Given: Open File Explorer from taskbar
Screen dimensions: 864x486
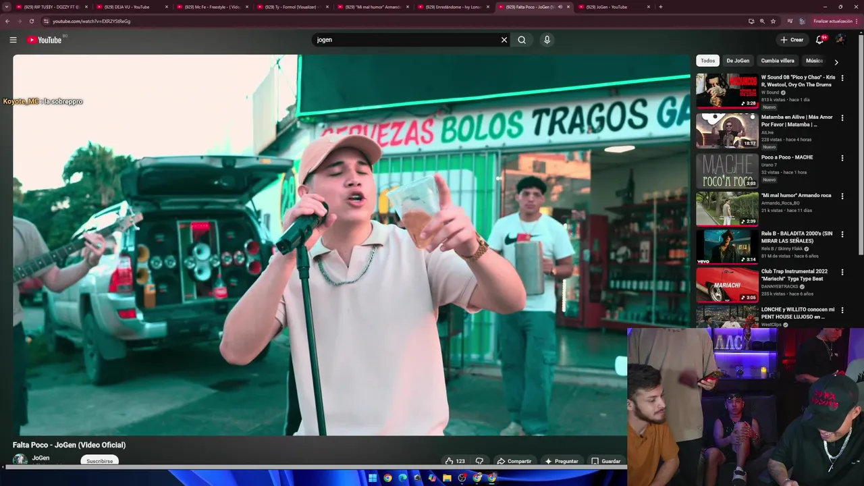Looking at the screenshot, I should click(x=447, y=478).
